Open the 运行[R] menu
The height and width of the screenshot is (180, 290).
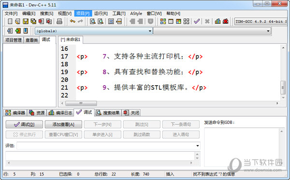101,14
